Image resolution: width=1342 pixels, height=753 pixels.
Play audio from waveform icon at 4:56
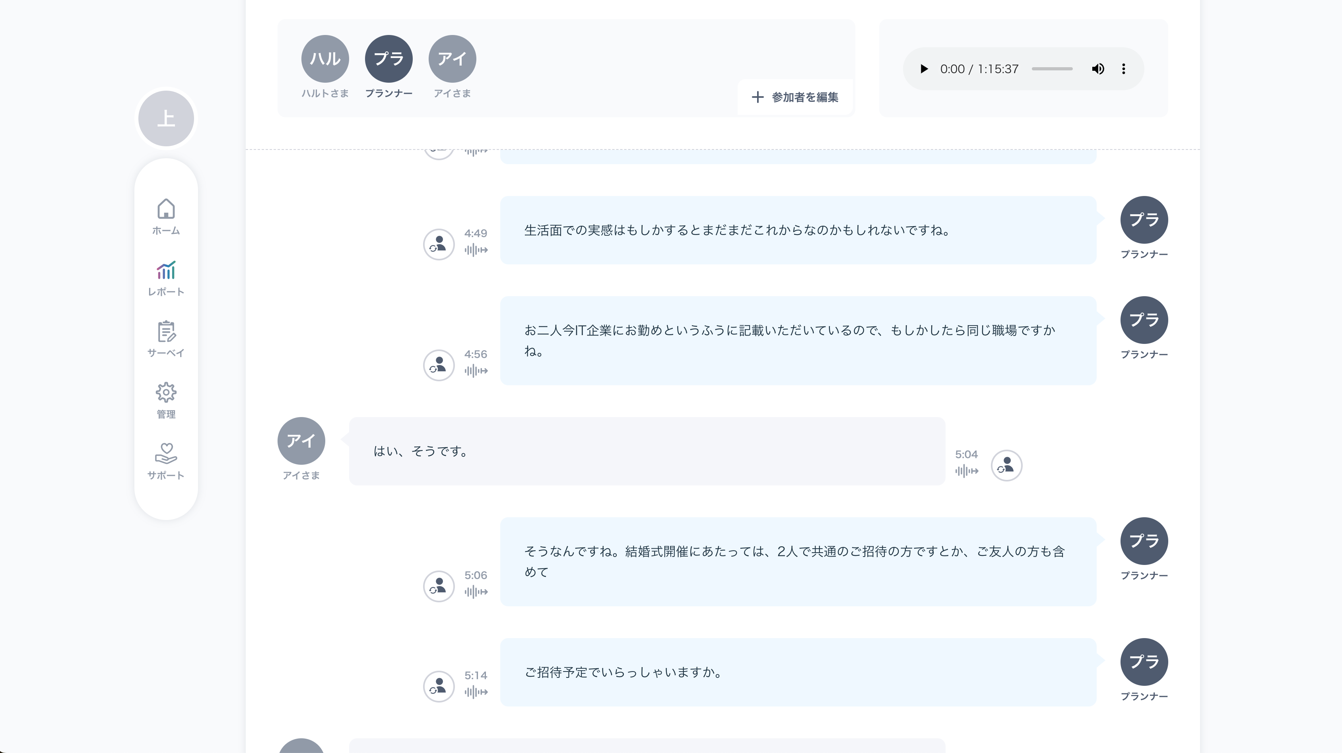tap(476, 371)
